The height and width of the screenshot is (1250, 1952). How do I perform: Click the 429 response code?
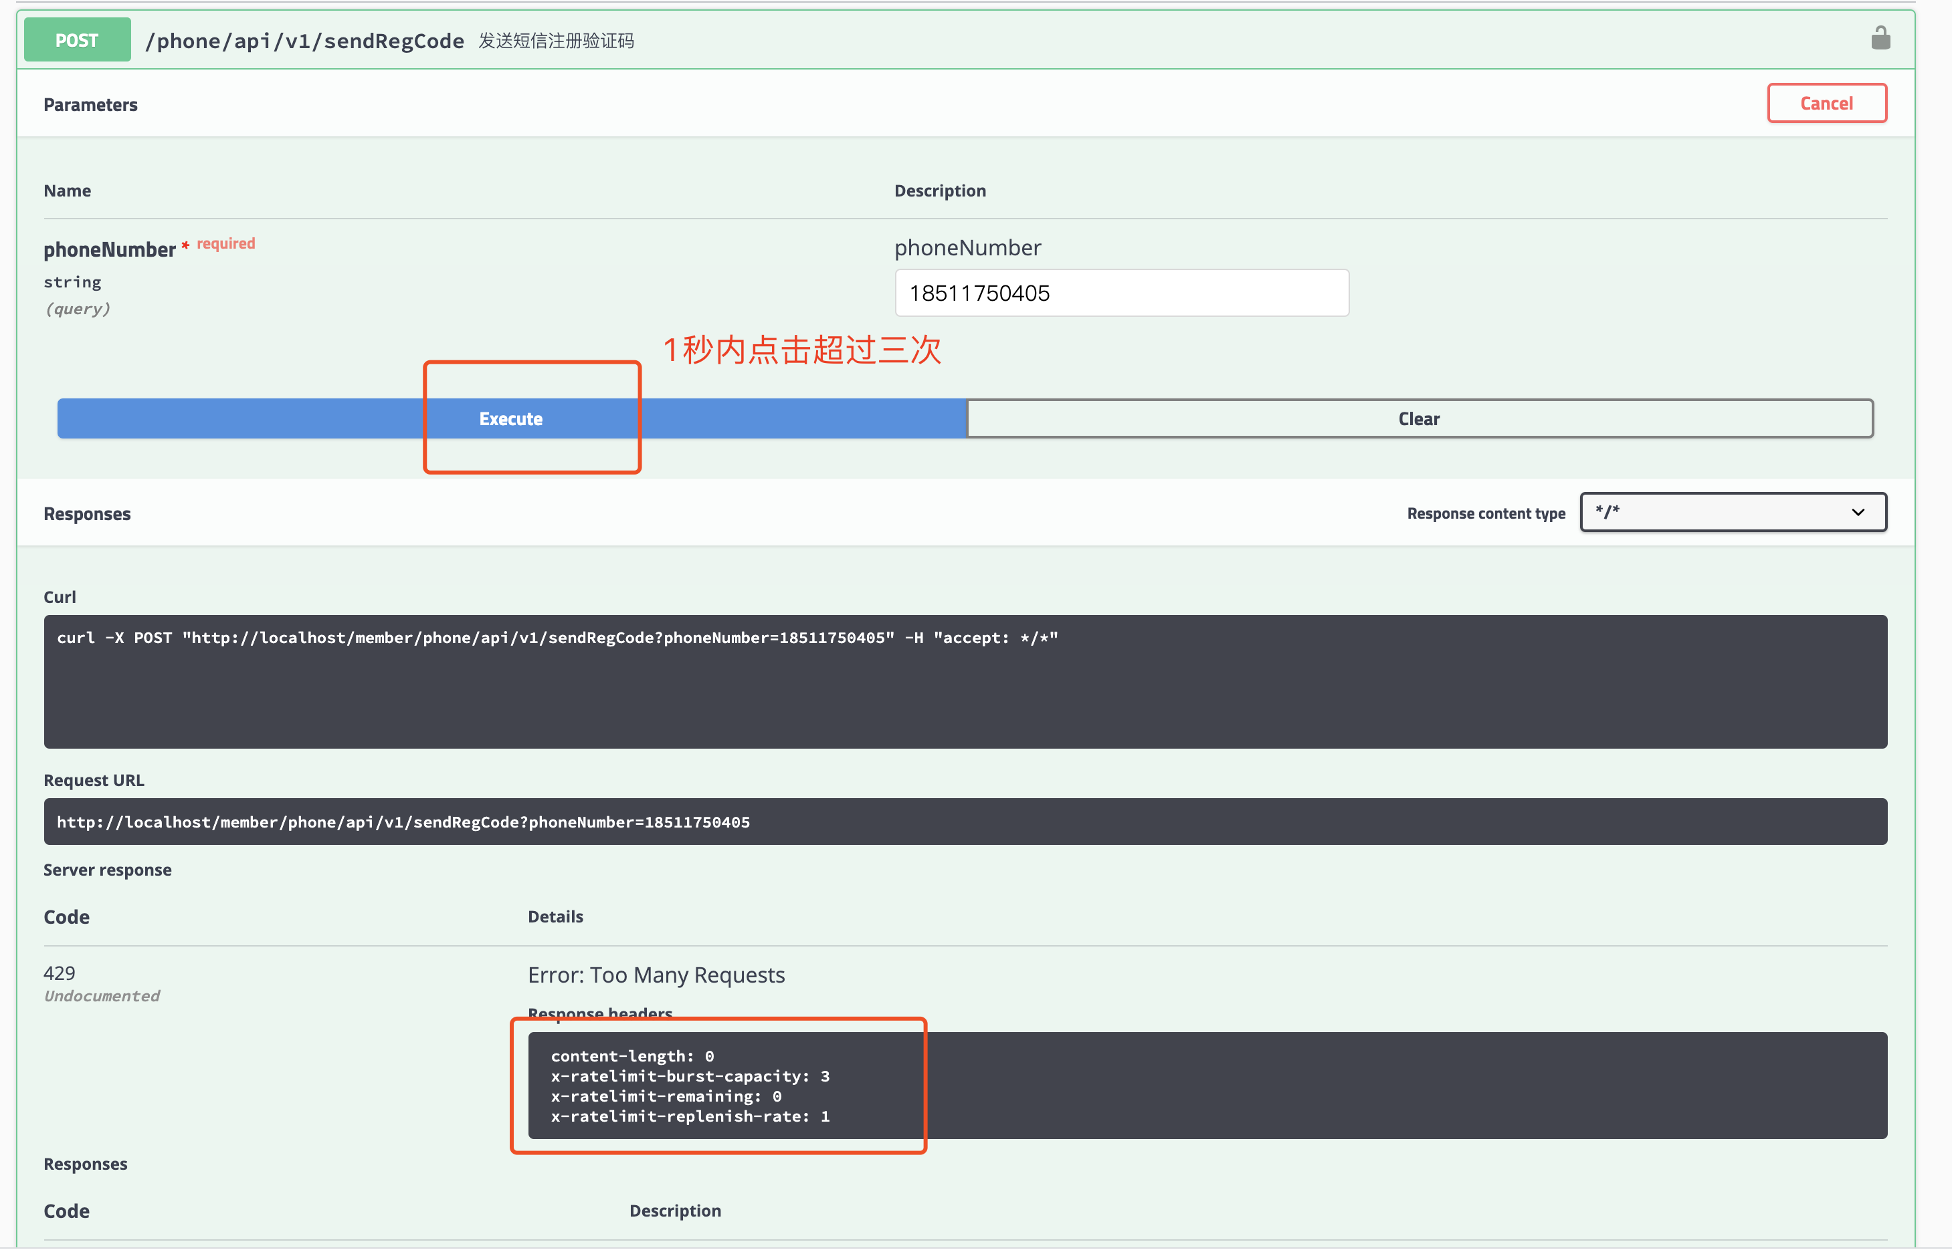point(60,973)
